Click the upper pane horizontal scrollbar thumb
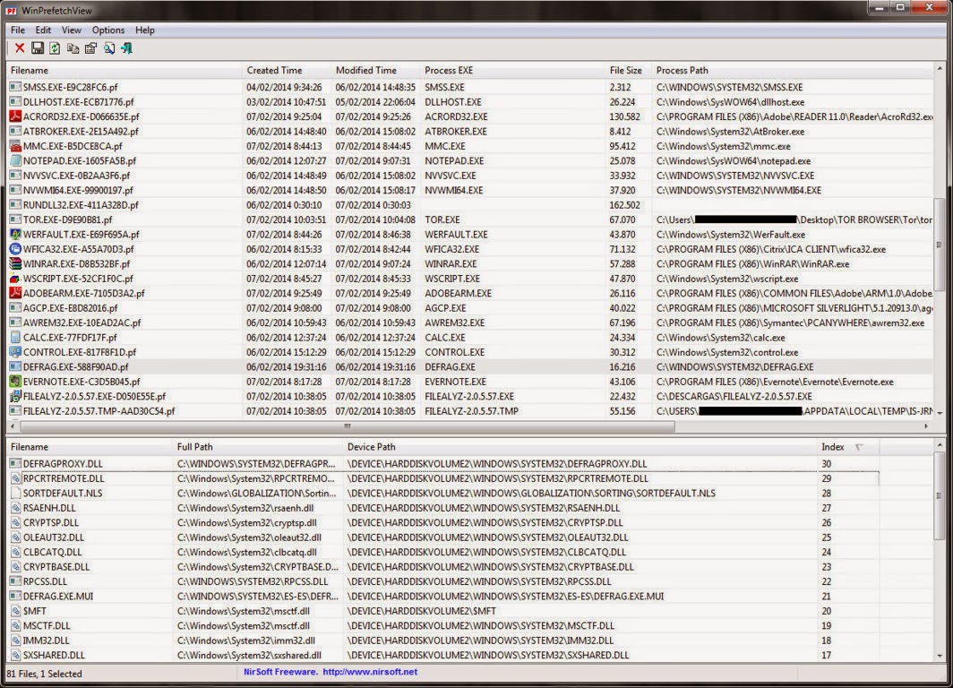The image size is (953, 688). 346,426
